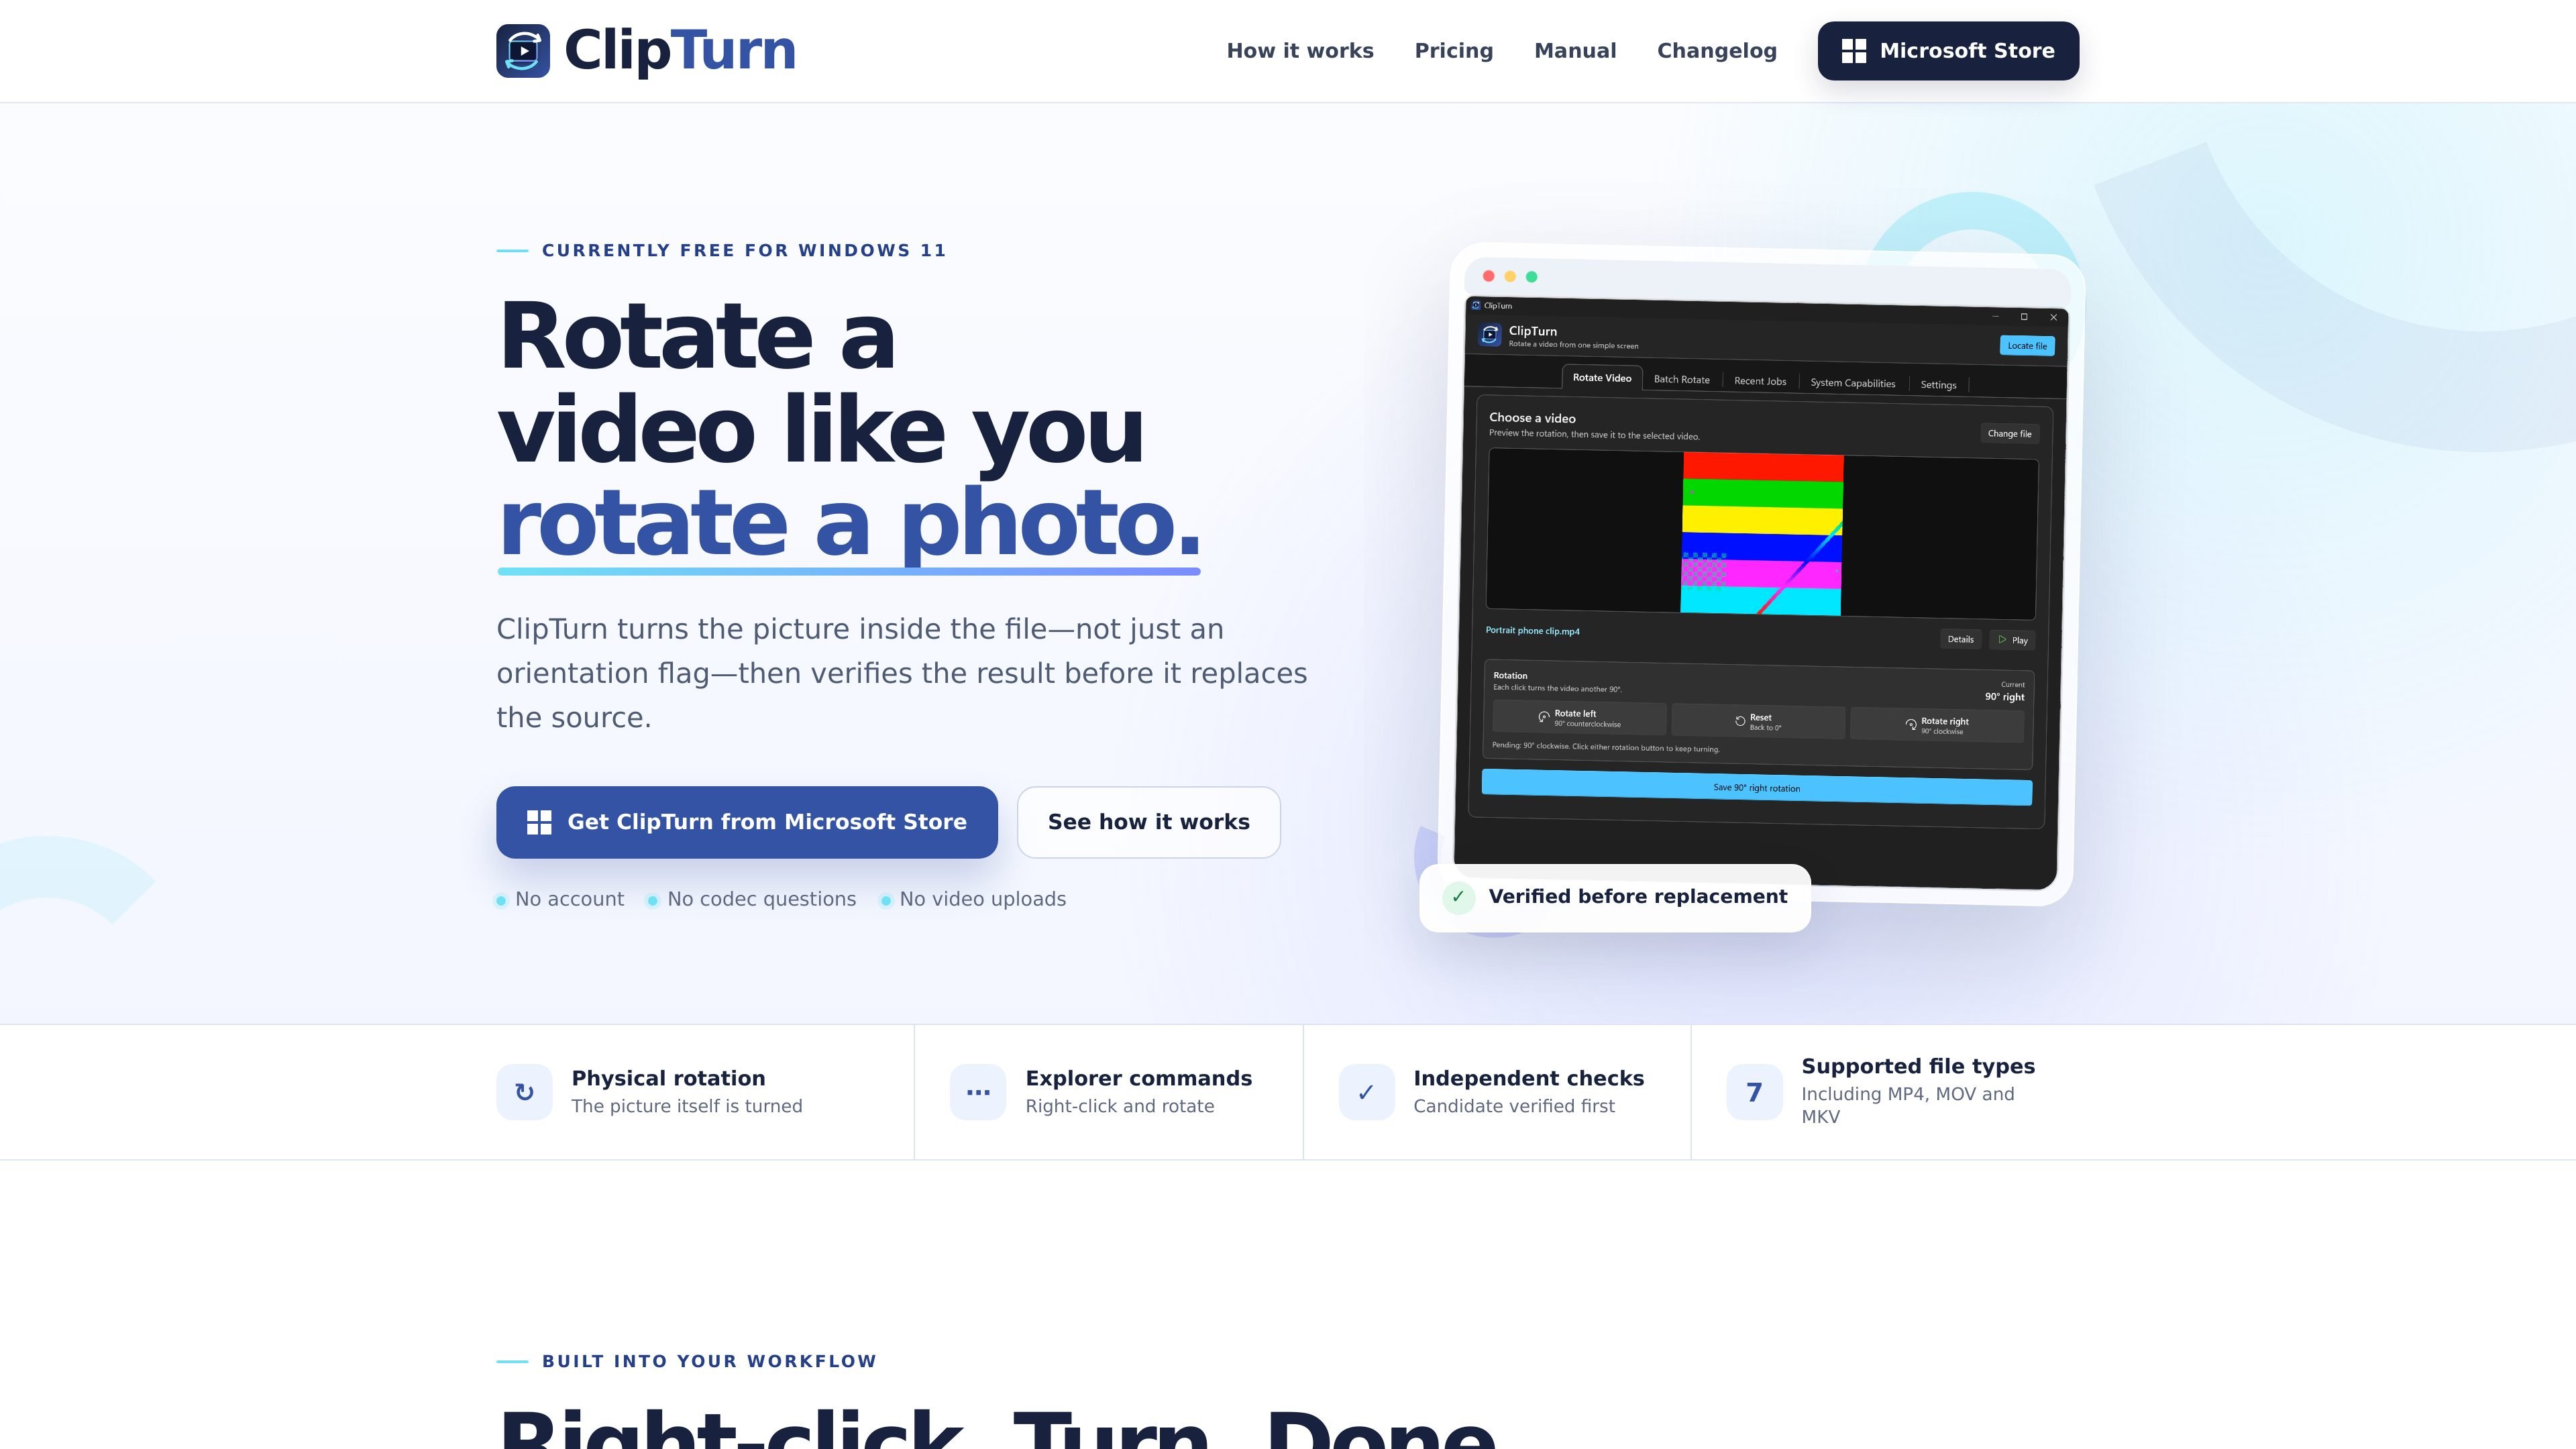
Task: Click the rotate left arrow icon in preview
Action: tap(1544, 717)
